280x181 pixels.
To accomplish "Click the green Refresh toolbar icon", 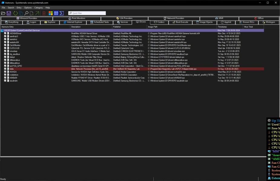I will [15, 13].
